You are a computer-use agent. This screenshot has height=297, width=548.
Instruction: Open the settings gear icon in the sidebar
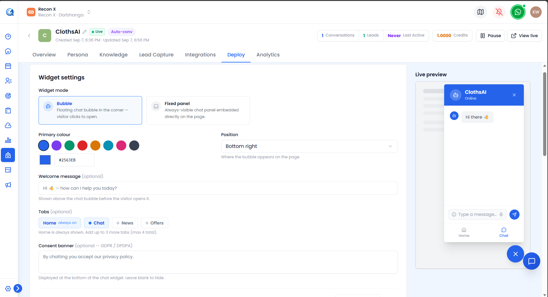8,288
